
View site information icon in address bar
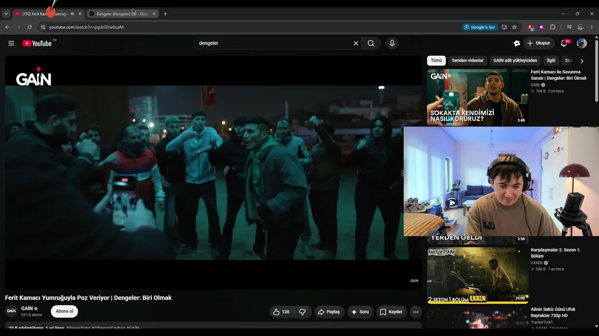43,27
